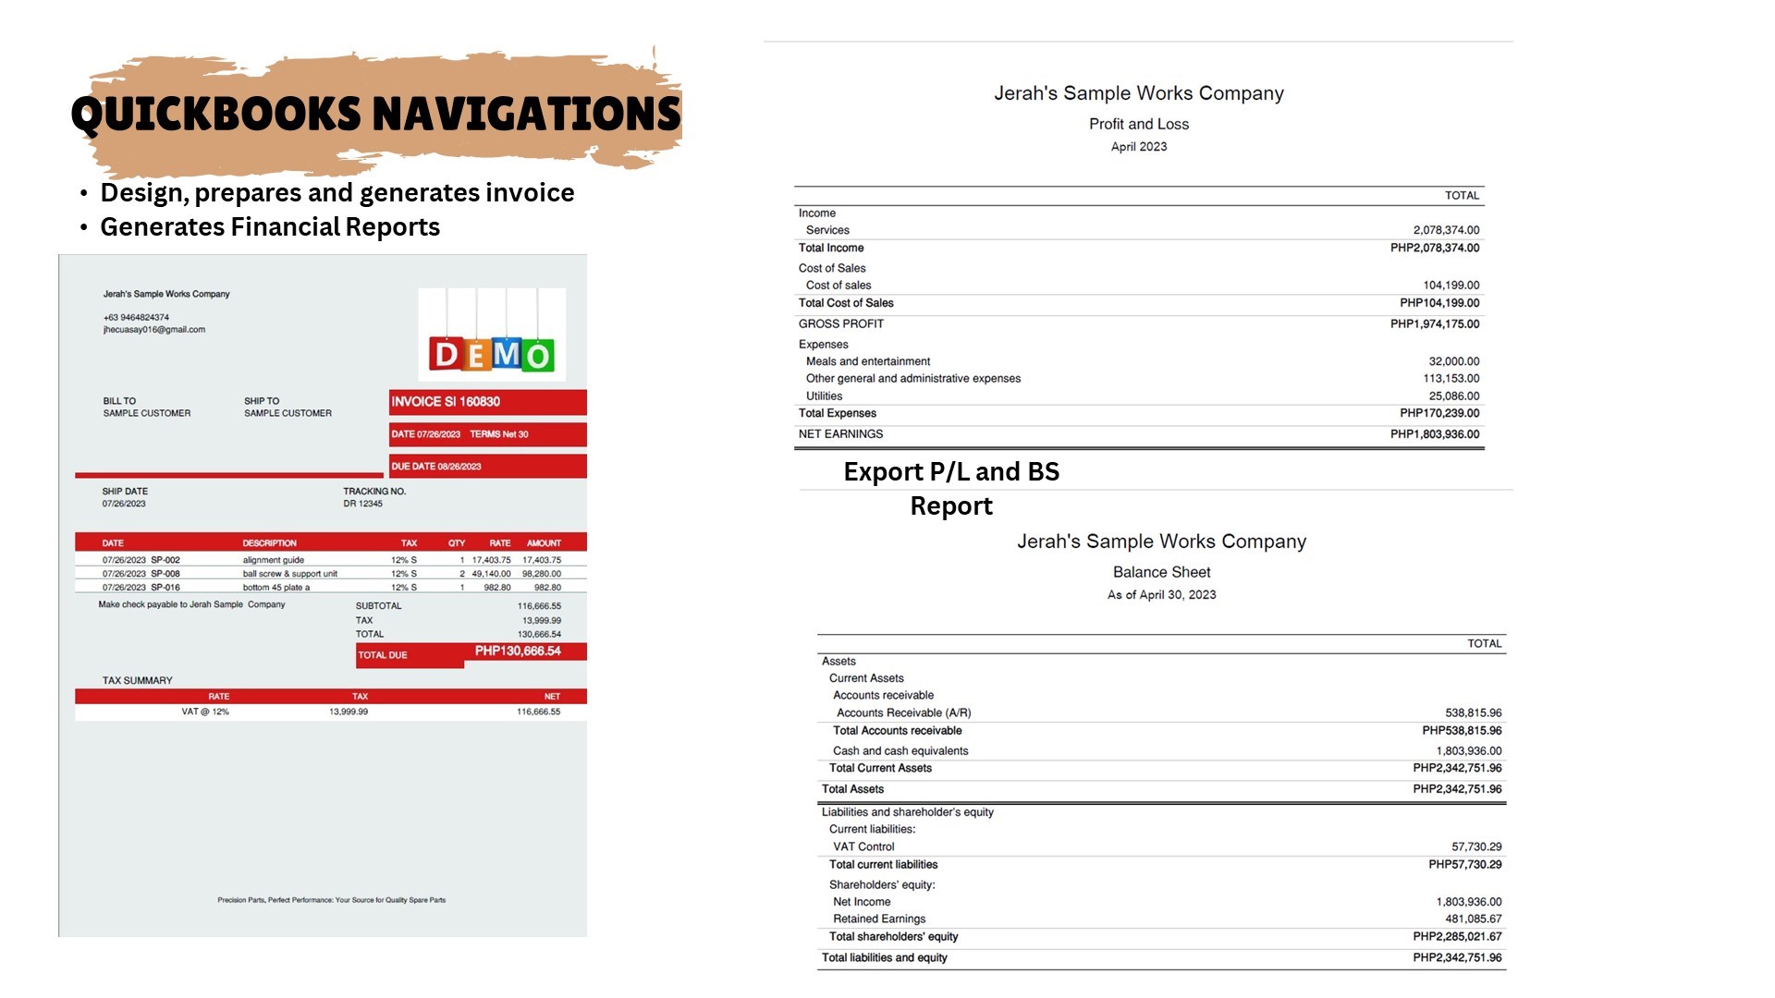Click Accounts Receivable (A/R) amount 538,815.96
This screenshot has height=998, width=1775.
click(1473, 713)
